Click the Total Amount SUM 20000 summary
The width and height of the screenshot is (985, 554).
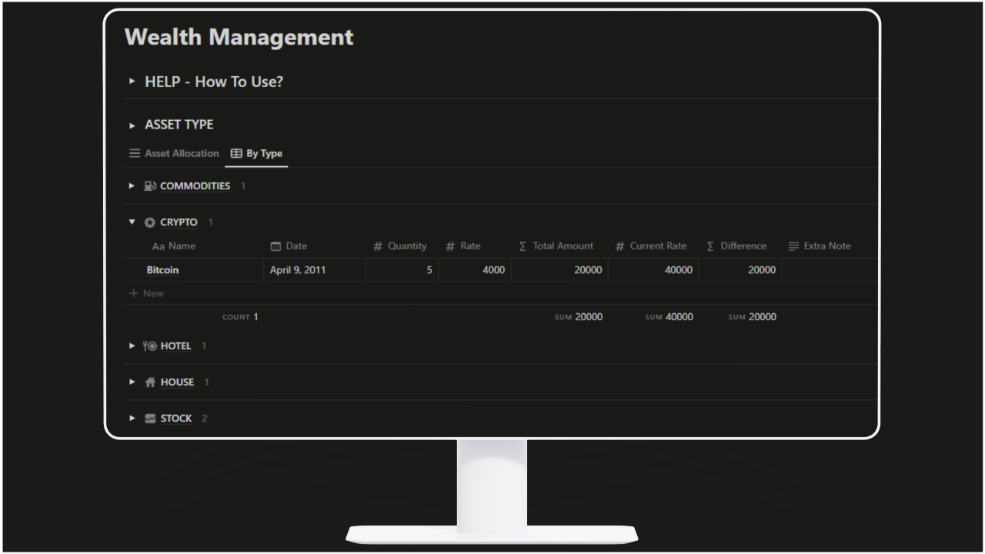(579, 317)
